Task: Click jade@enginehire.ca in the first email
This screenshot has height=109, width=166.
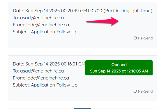Action: pos(48,25)
